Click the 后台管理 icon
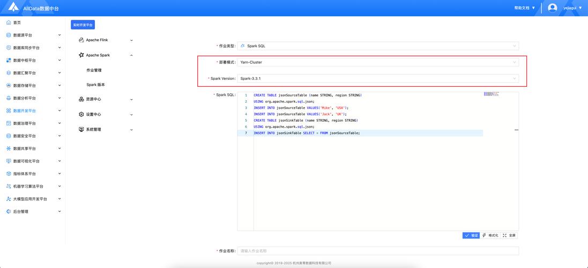The image size is (588, 268). point(9,211)
